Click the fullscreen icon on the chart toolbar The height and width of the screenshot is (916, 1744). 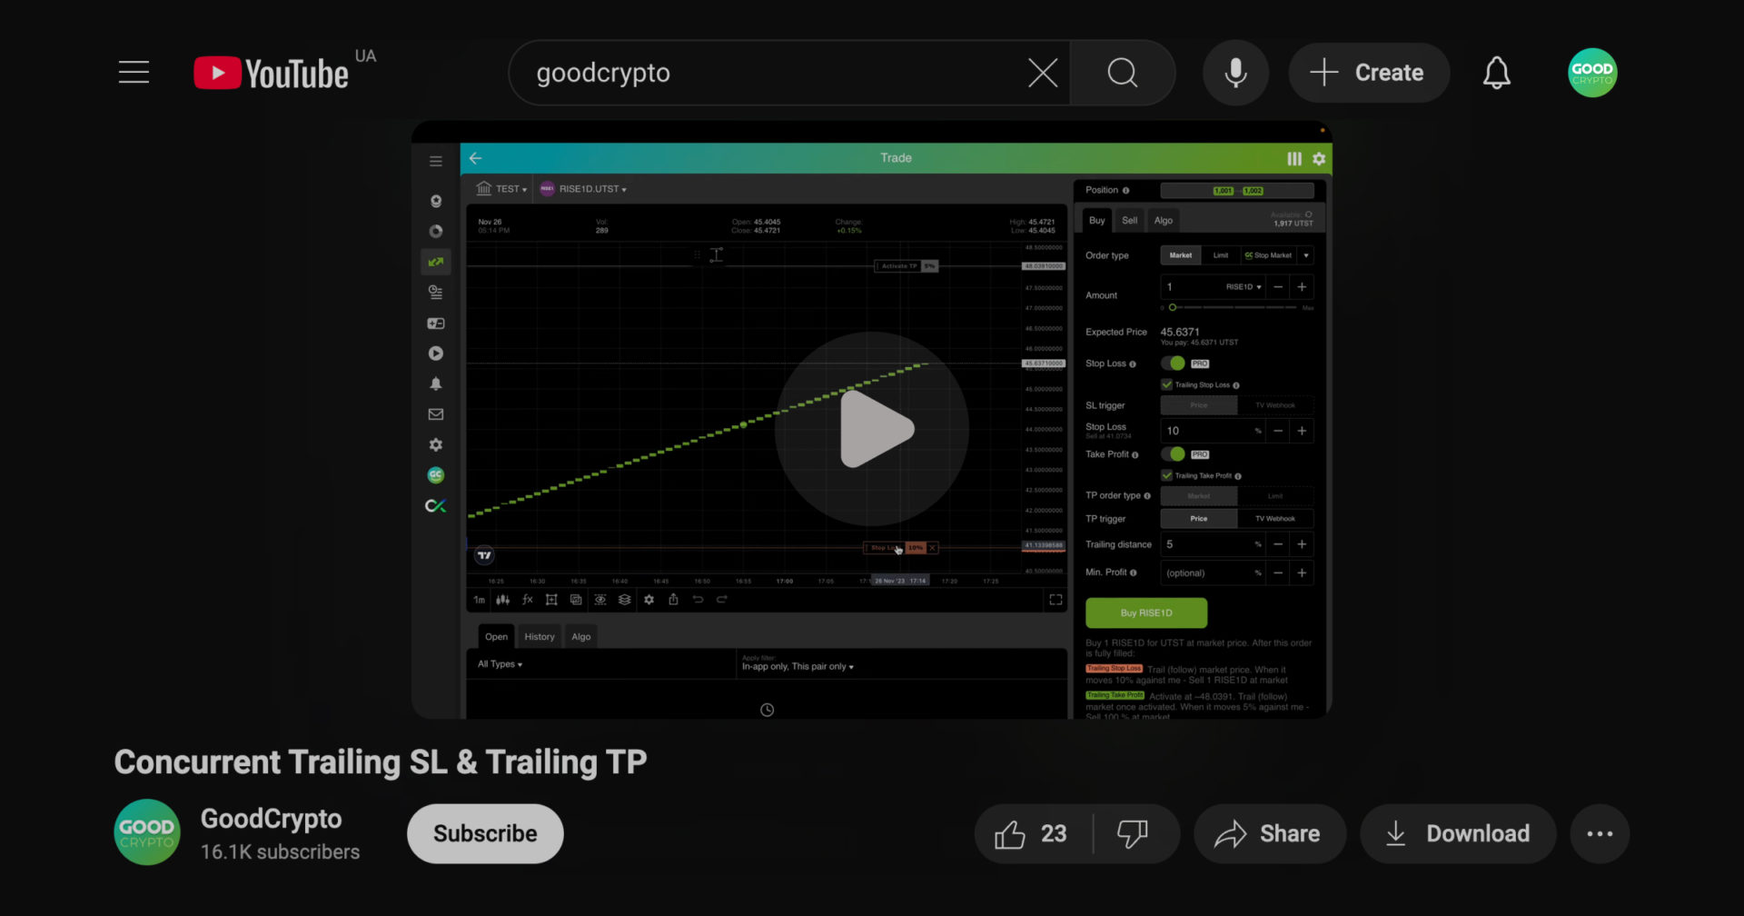(1055, 600)
